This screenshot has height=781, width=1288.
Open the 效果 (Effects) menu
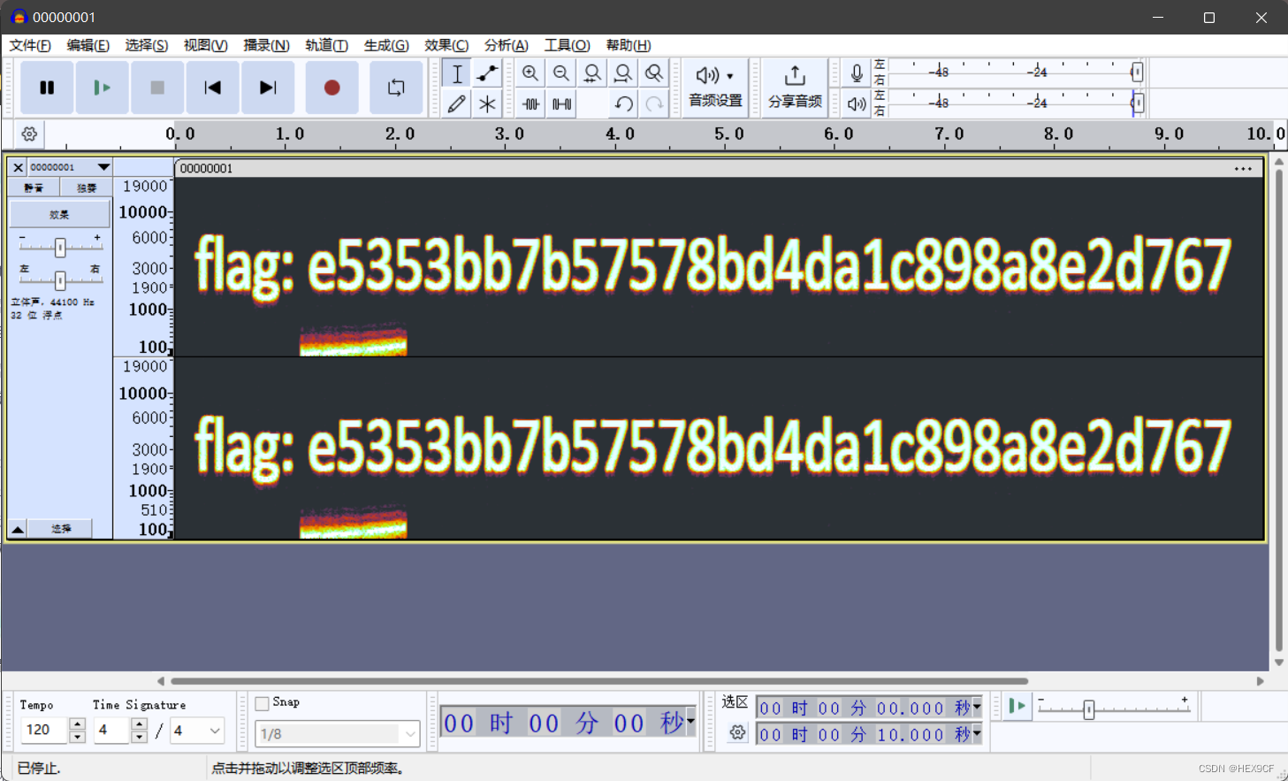click(446, 45)
